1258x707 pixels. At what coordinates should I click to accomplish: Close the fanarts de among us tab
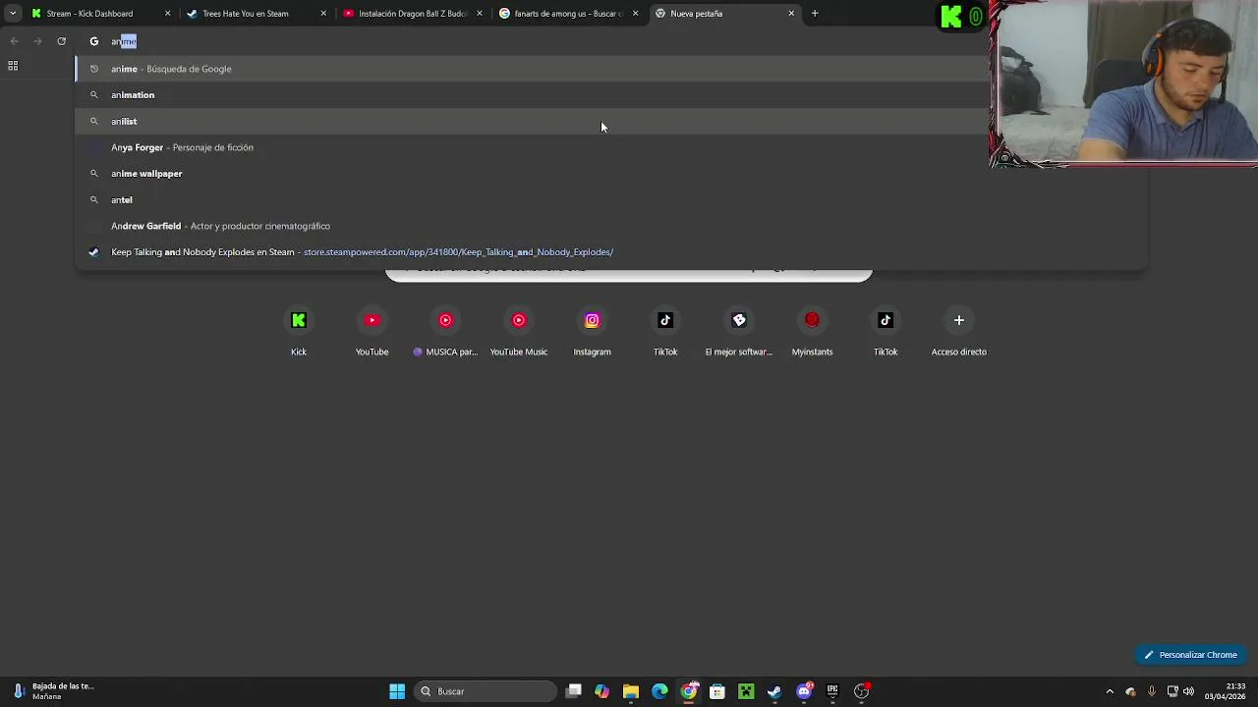pyautogui.click(x=635, y=14)
